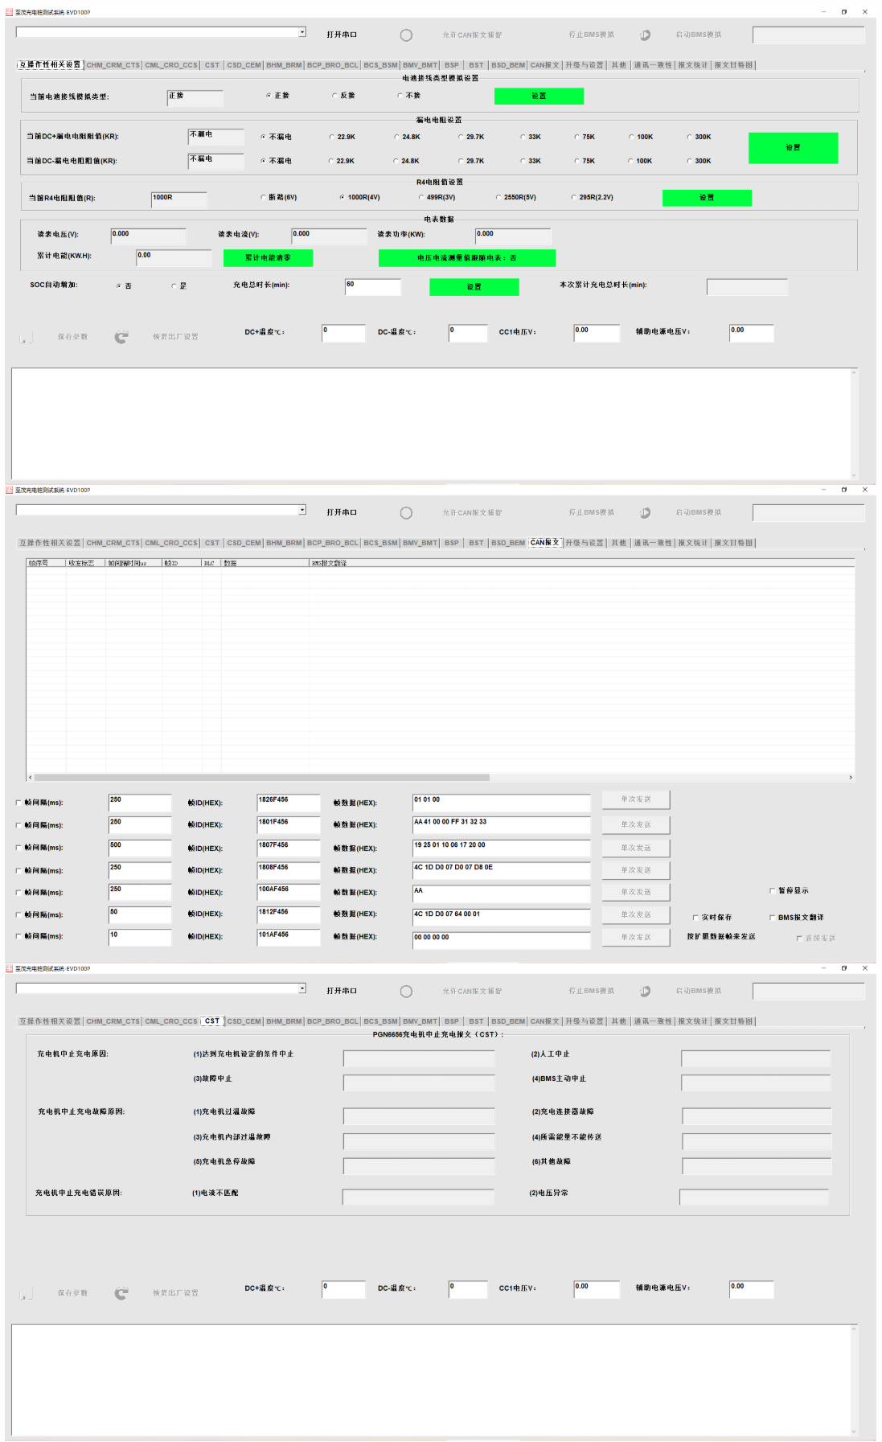Click 单次发送 for frame 1812F456

[635, 914]
